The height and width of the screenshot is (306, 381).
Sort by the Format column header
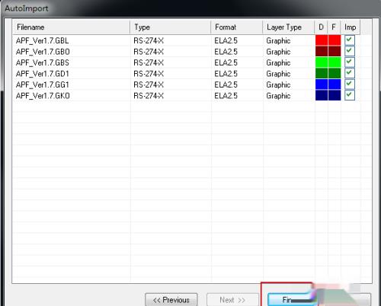point(237,27)
